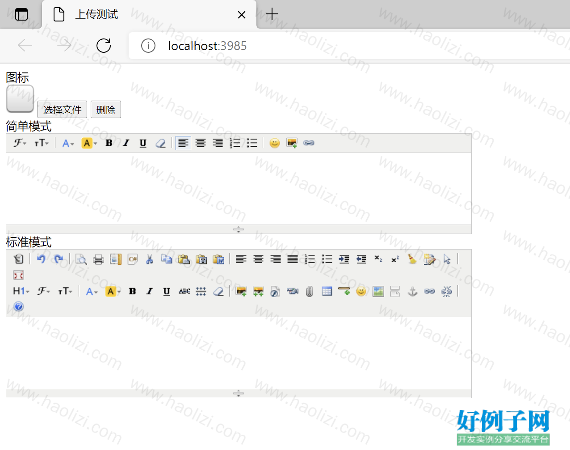Toggle center alignment in the simple mode toolbar
The height and width of the screenshot is (450, 570).
coord(201,143)
